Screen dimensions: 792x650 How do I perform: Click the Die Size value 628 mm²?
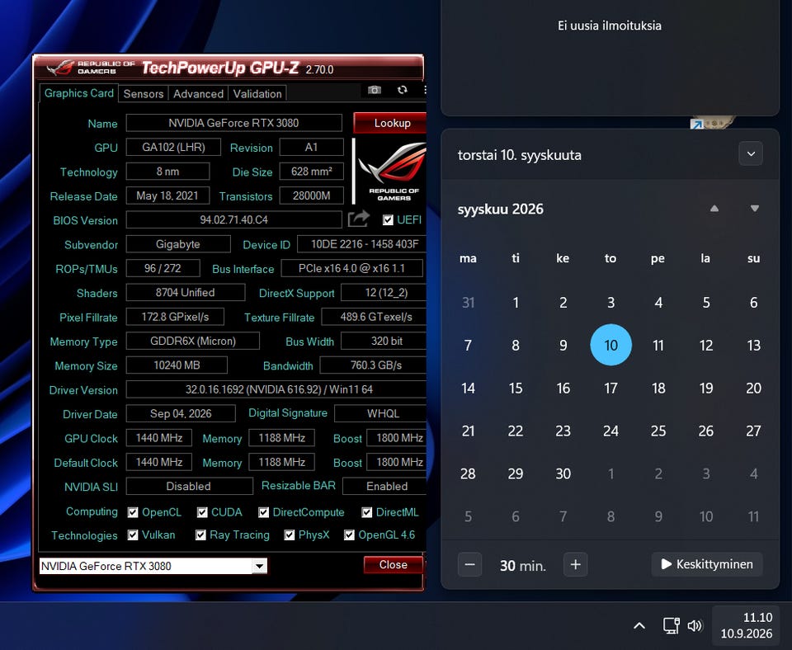[311, 172]
